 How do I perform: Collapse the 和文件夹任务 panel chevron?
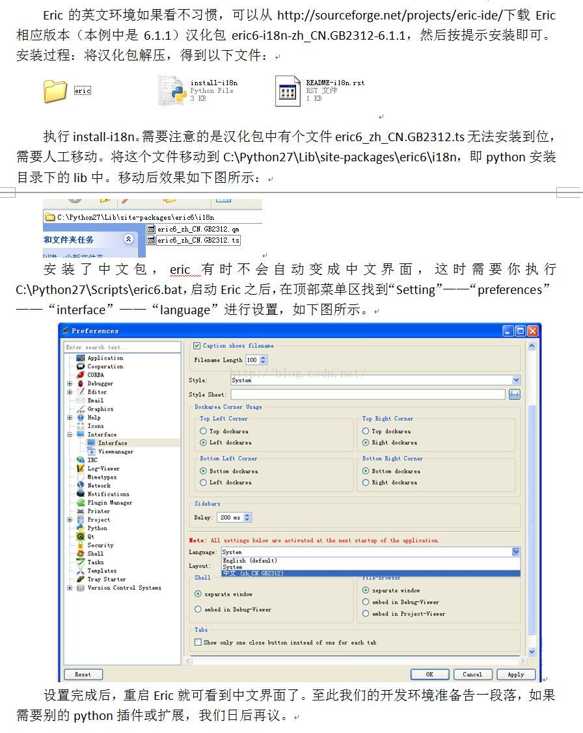(x=129, y=239)
